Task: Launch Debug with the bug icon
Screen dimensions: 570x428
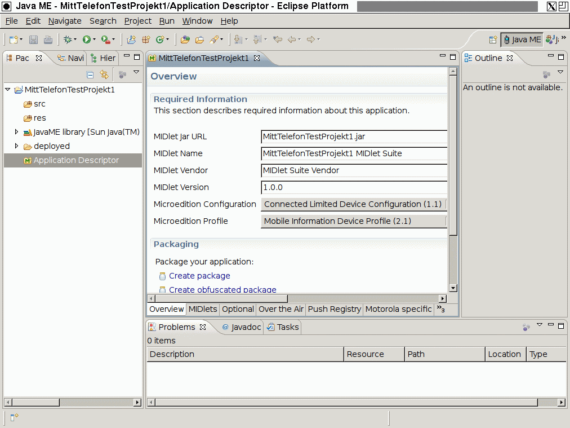Action: [68, 39]
